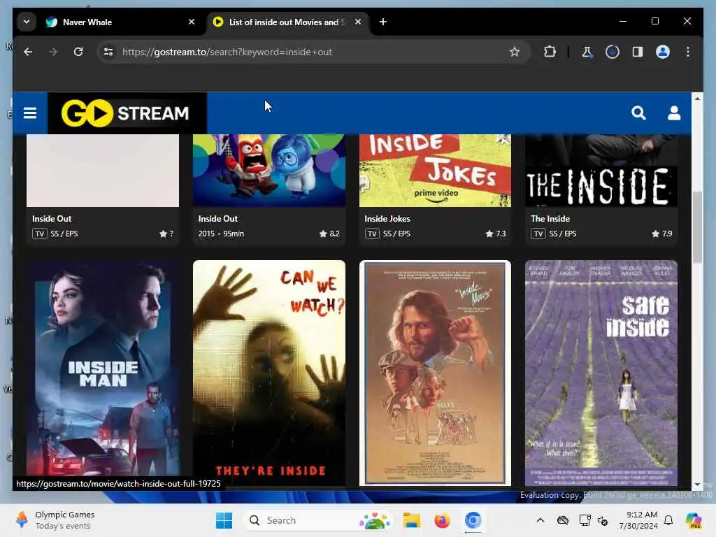
Task: Open the They're Inside poster
Action: click(x=269, y=373)
